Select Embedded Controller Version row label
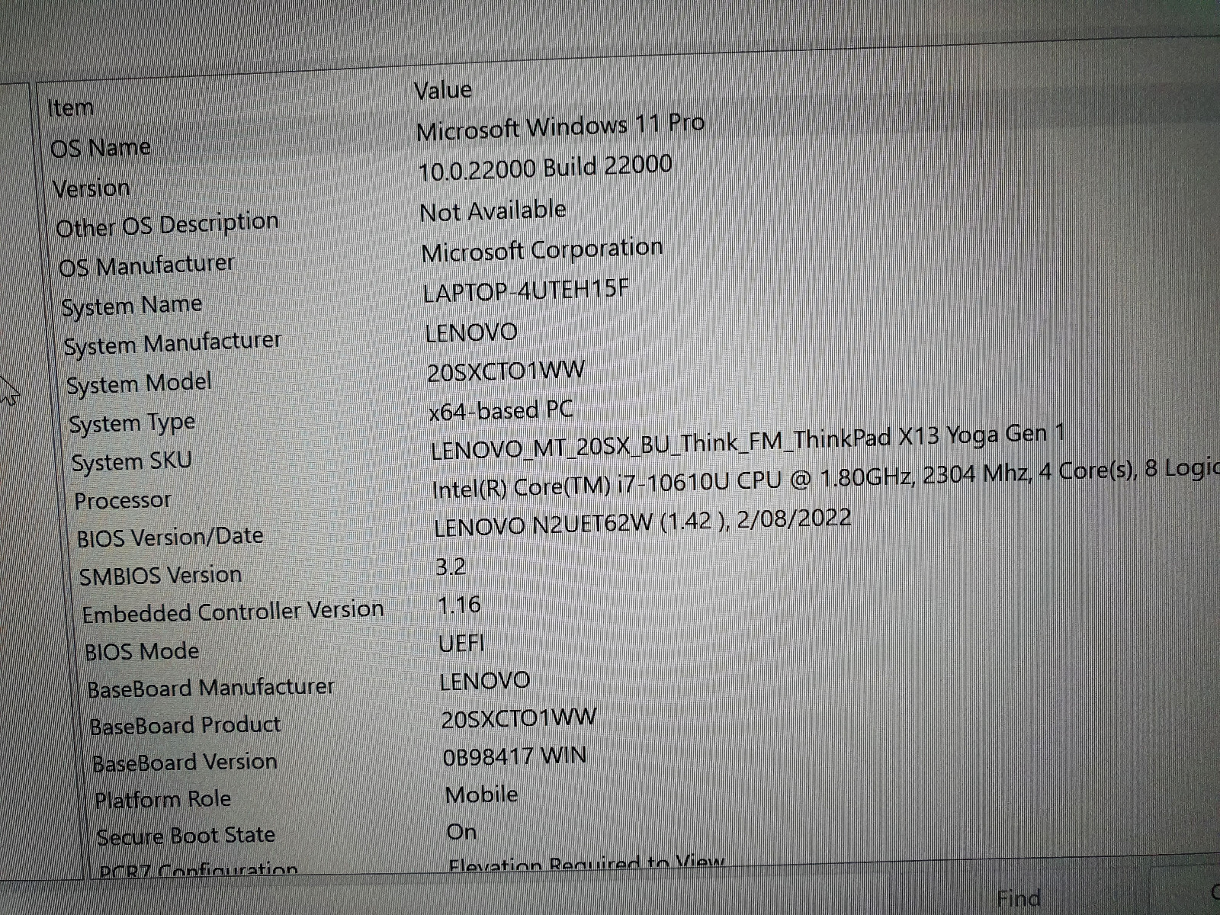Screen dimensions: 1220x915 coord(233,612)
